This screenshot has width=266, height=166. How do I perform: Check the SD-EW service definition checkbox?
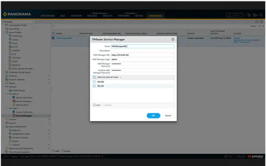coord(94,81)
